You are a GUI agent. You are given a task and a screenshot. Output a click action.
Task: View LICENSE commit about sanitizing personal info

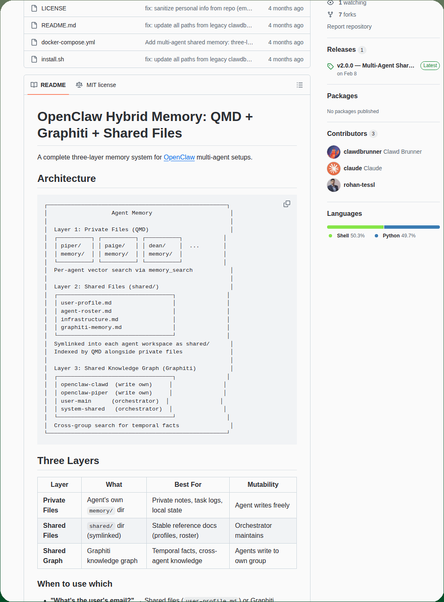[199, 8]
